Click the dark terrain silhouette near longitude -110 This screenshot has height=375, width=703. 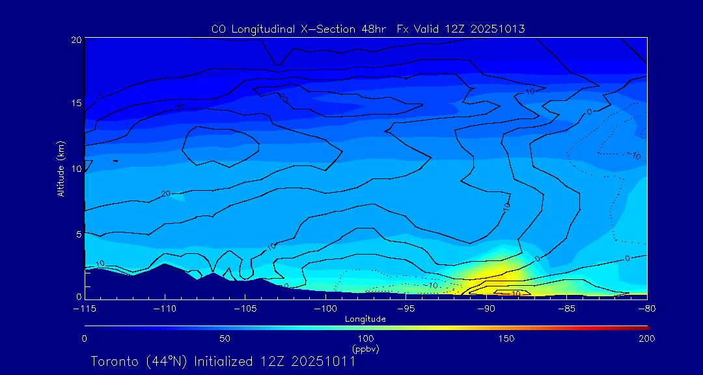coord(165,283)
